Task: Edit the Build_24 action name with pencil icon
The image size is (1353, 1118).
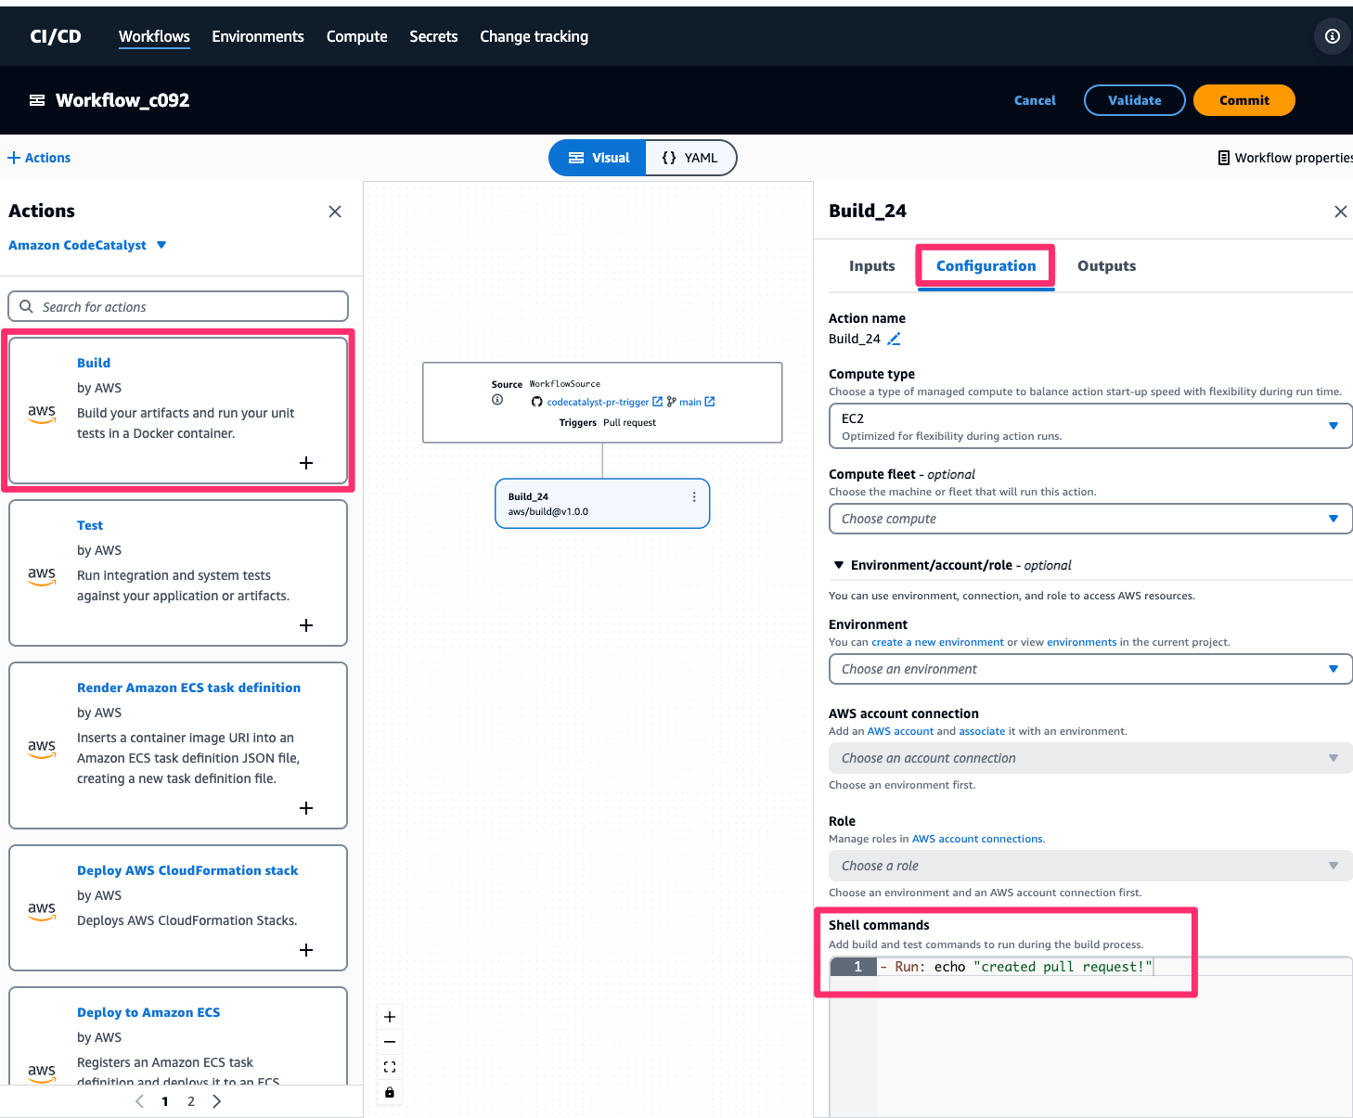Action: click(x=894, y=340)
